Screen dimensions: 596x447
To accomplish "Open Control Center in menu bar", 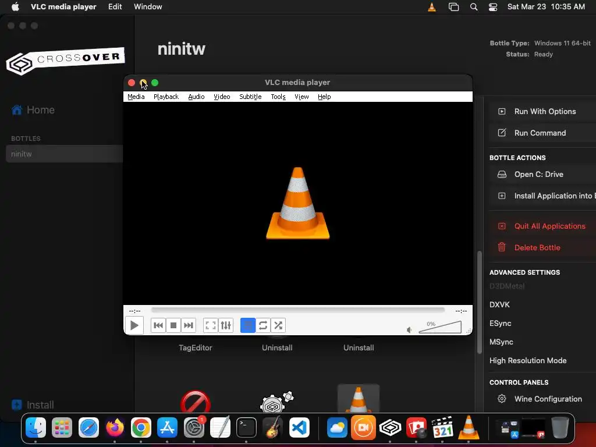I will tap(493, 7).
